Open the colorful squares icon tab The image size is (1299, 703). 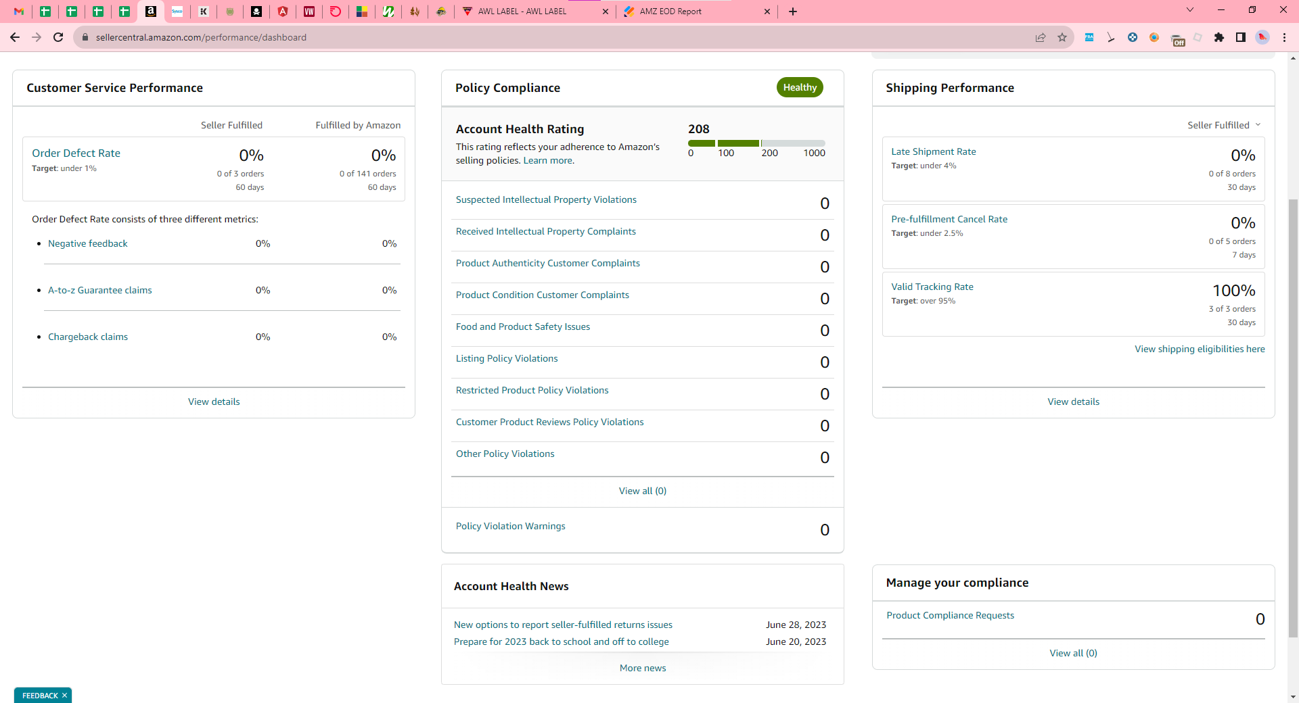[x=362, y=11]
